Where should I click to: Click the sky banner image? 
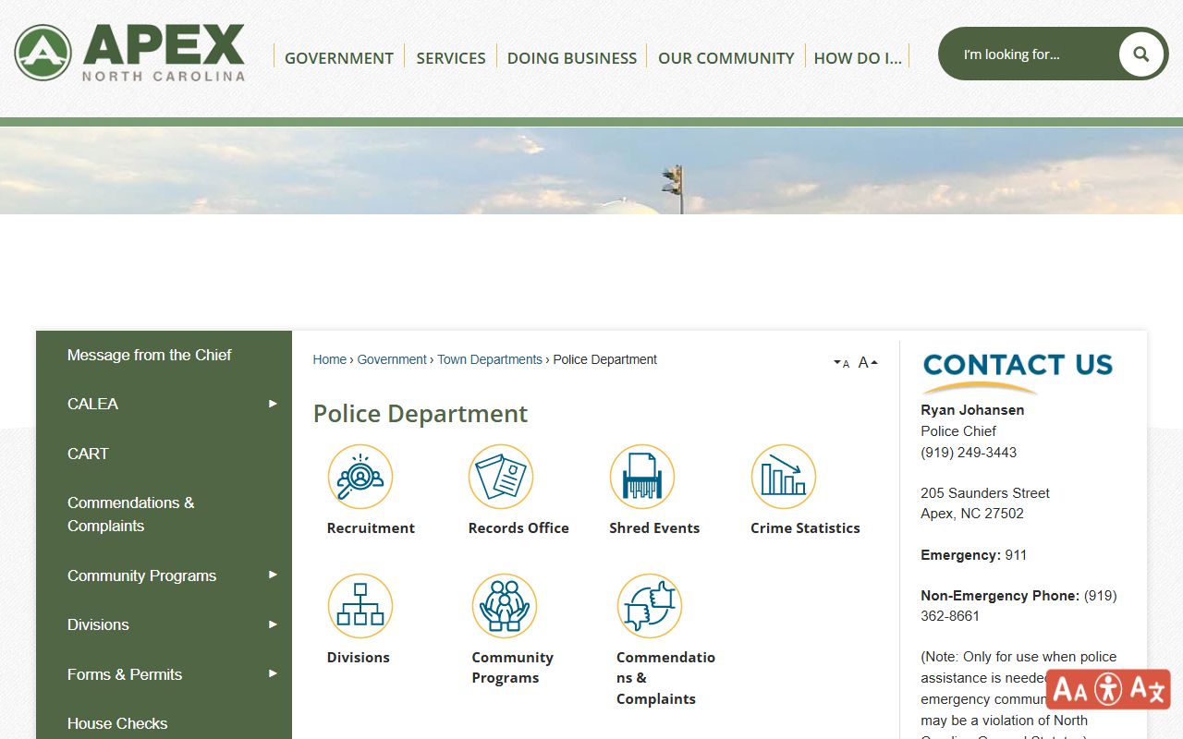point(591,171)
